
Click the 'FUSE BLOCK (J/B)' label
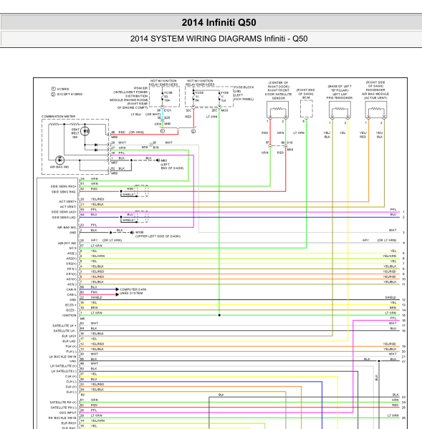[x=244, y=89]
